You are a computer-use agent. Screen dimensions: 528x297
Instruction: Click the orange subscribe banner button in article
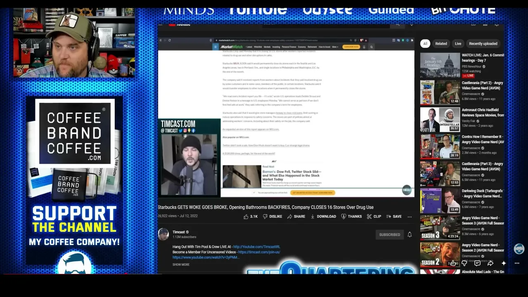313,193
